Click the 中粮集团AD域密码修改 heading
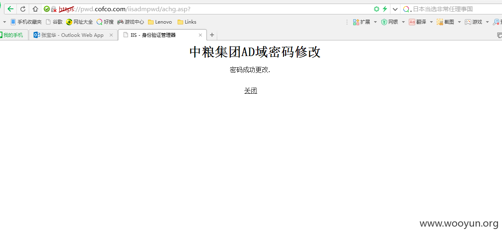Image resolution: width=502 pixels, height=235 pixels. (x=255, y=52)
